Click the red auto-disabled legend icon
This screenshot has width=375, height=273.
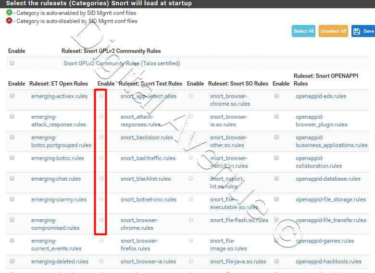(x=9, y=21)
